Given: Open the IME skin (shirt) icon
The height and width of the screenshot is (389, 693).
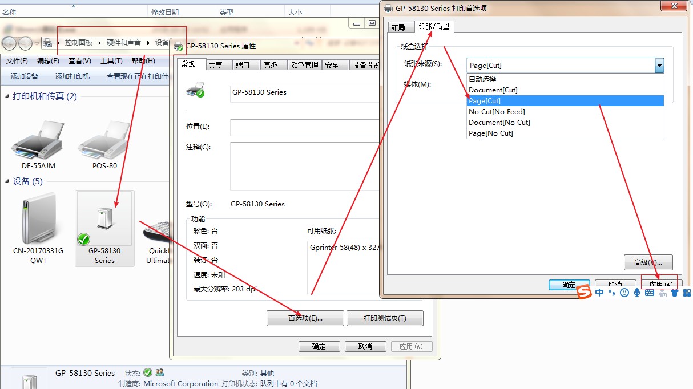Looking at the screenshot, I should coord(675,293).
